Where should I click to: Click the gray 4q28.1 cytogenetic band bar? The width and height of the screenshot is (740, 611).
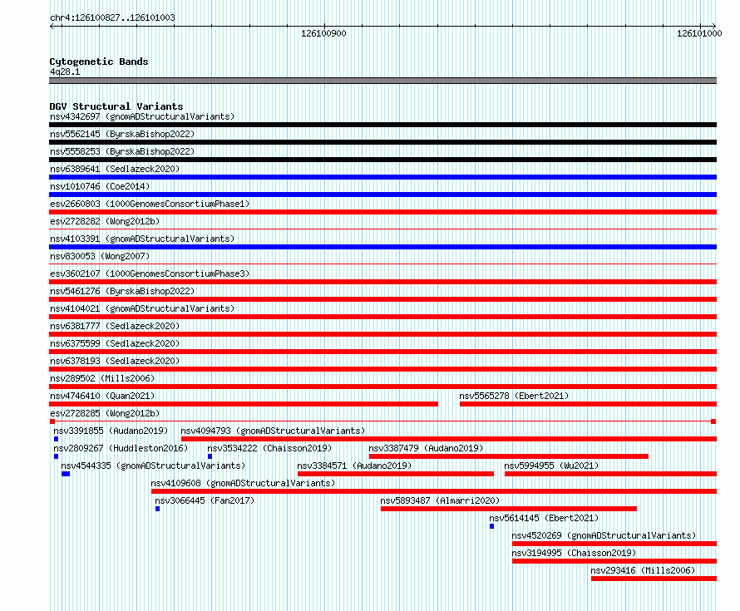point(382,81)
